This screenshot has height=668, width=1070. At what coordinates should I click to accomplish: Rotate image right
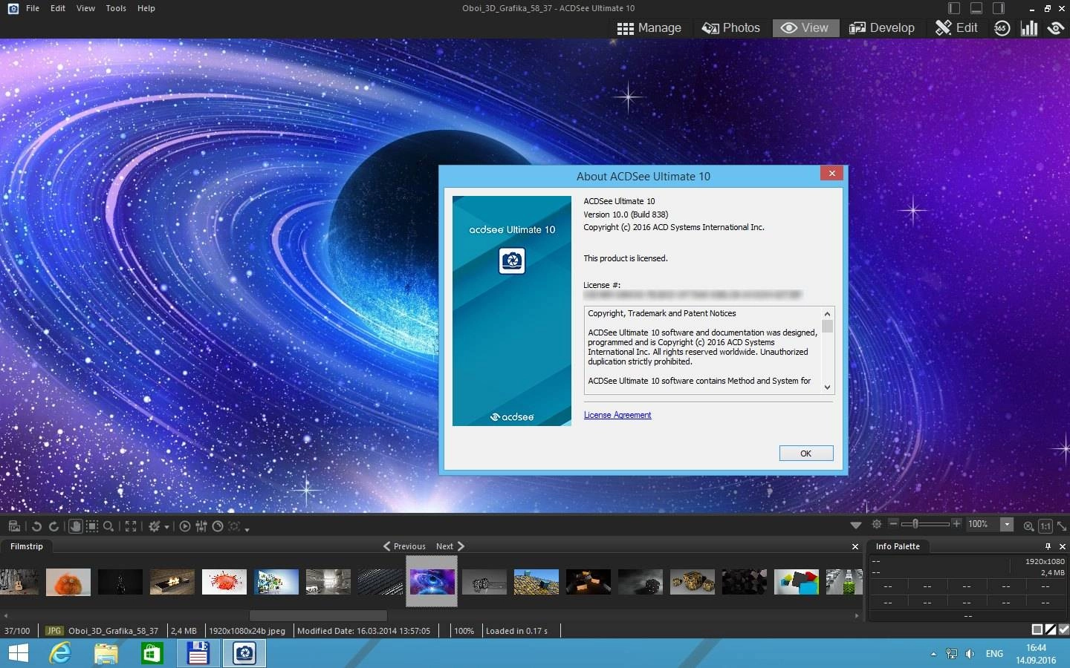[x=53, y=526]
